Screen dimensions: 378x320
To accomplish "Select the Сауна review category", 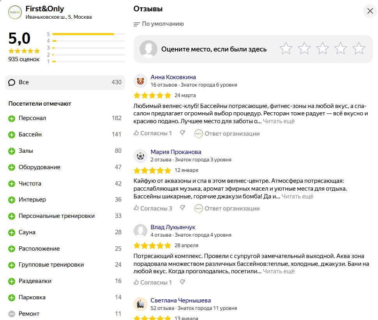I will (27, 232).
